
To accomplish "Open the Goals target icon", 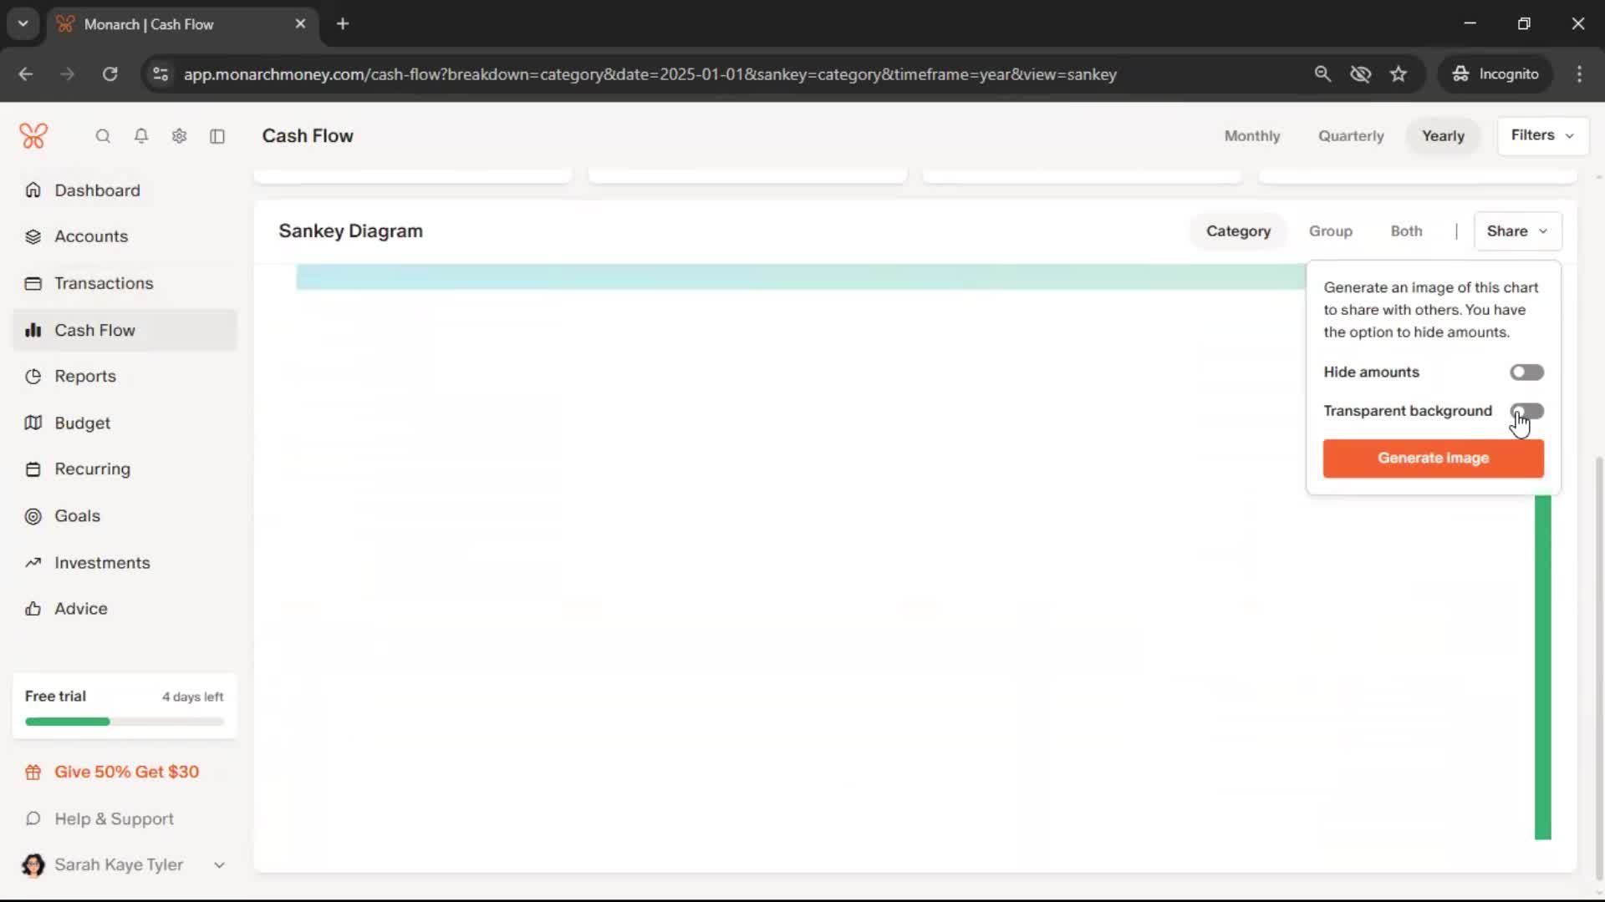I will click(x=33, y=516).
